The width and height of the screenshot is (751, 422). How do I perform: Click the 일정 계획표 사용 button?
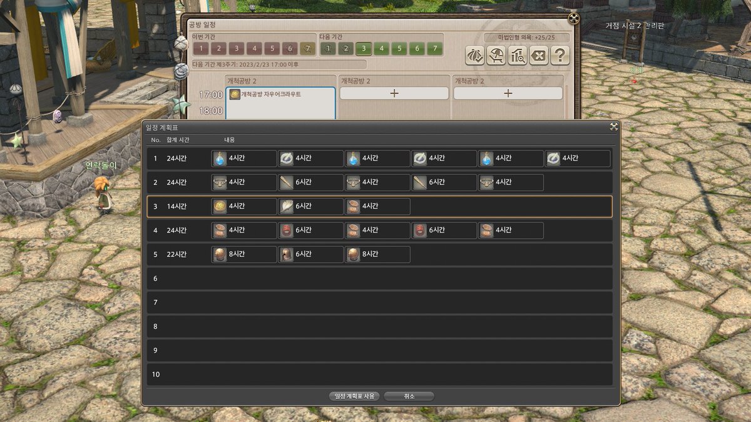354,396
